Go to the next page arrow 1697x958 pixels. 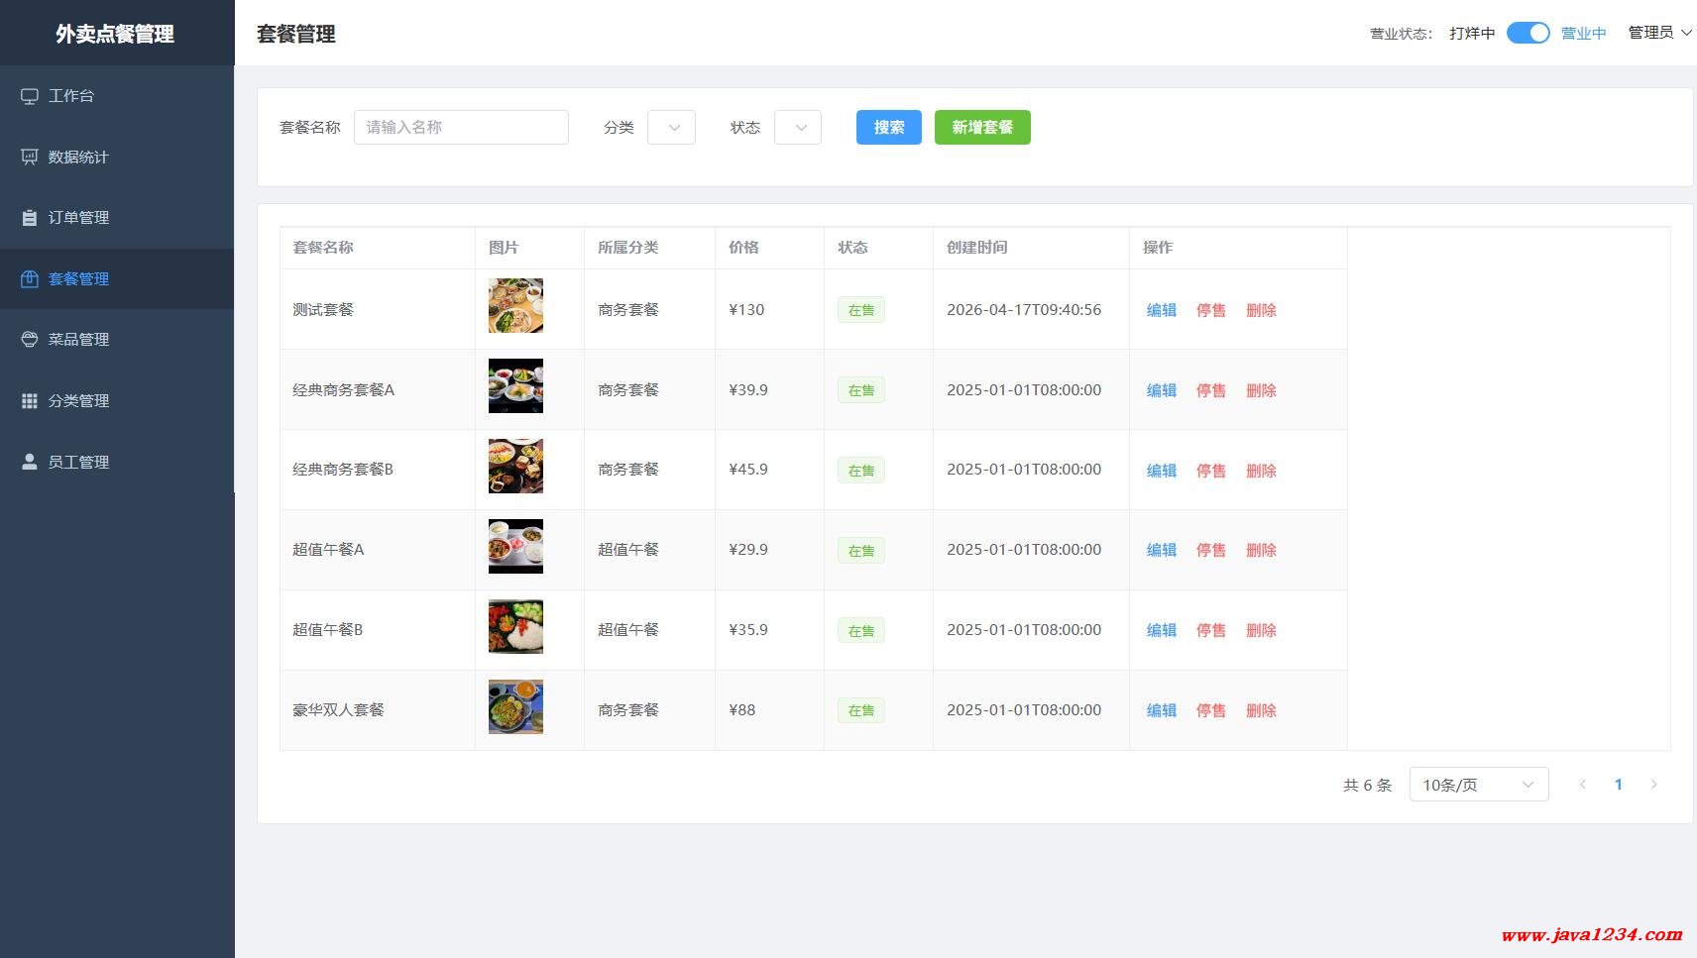(x=1653, y=785)
